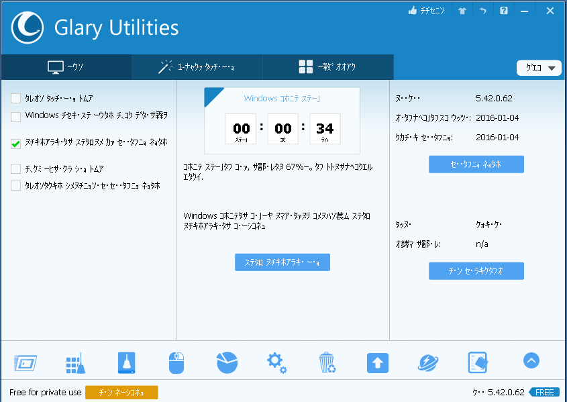567x402 pixels.
Task: Click the thumbs-up like icon in title bar
Action: pyautogui.click(x=413, y=11)
